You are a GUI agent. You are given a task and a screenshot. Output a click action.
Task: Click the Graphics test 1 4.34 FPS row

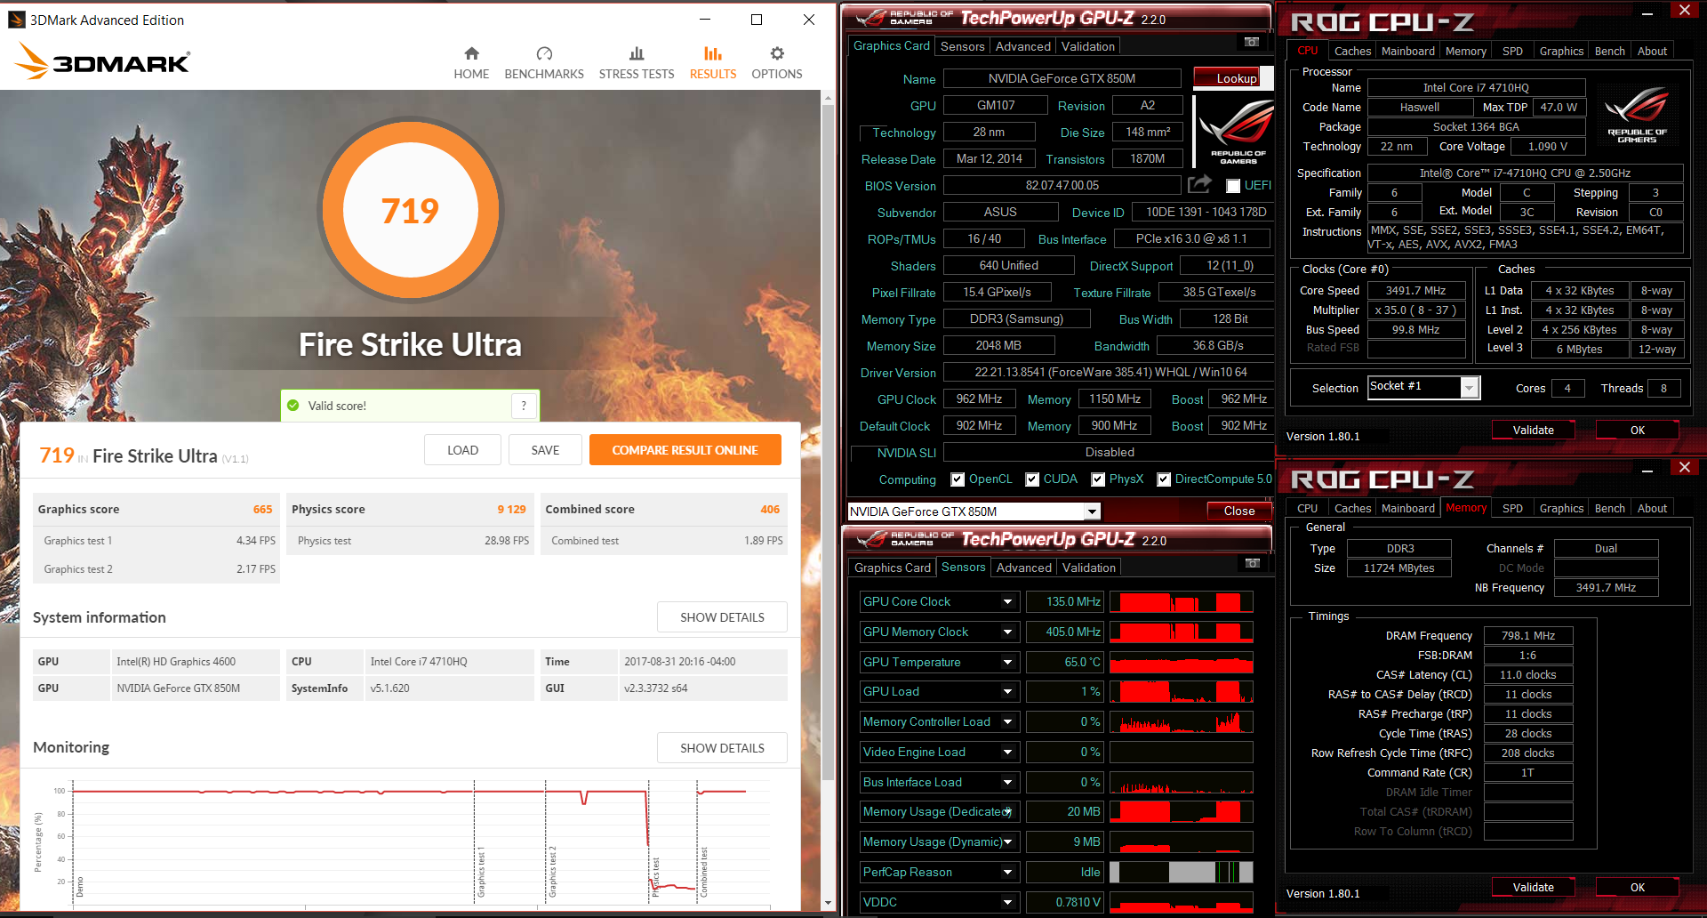tap(156, 541)
